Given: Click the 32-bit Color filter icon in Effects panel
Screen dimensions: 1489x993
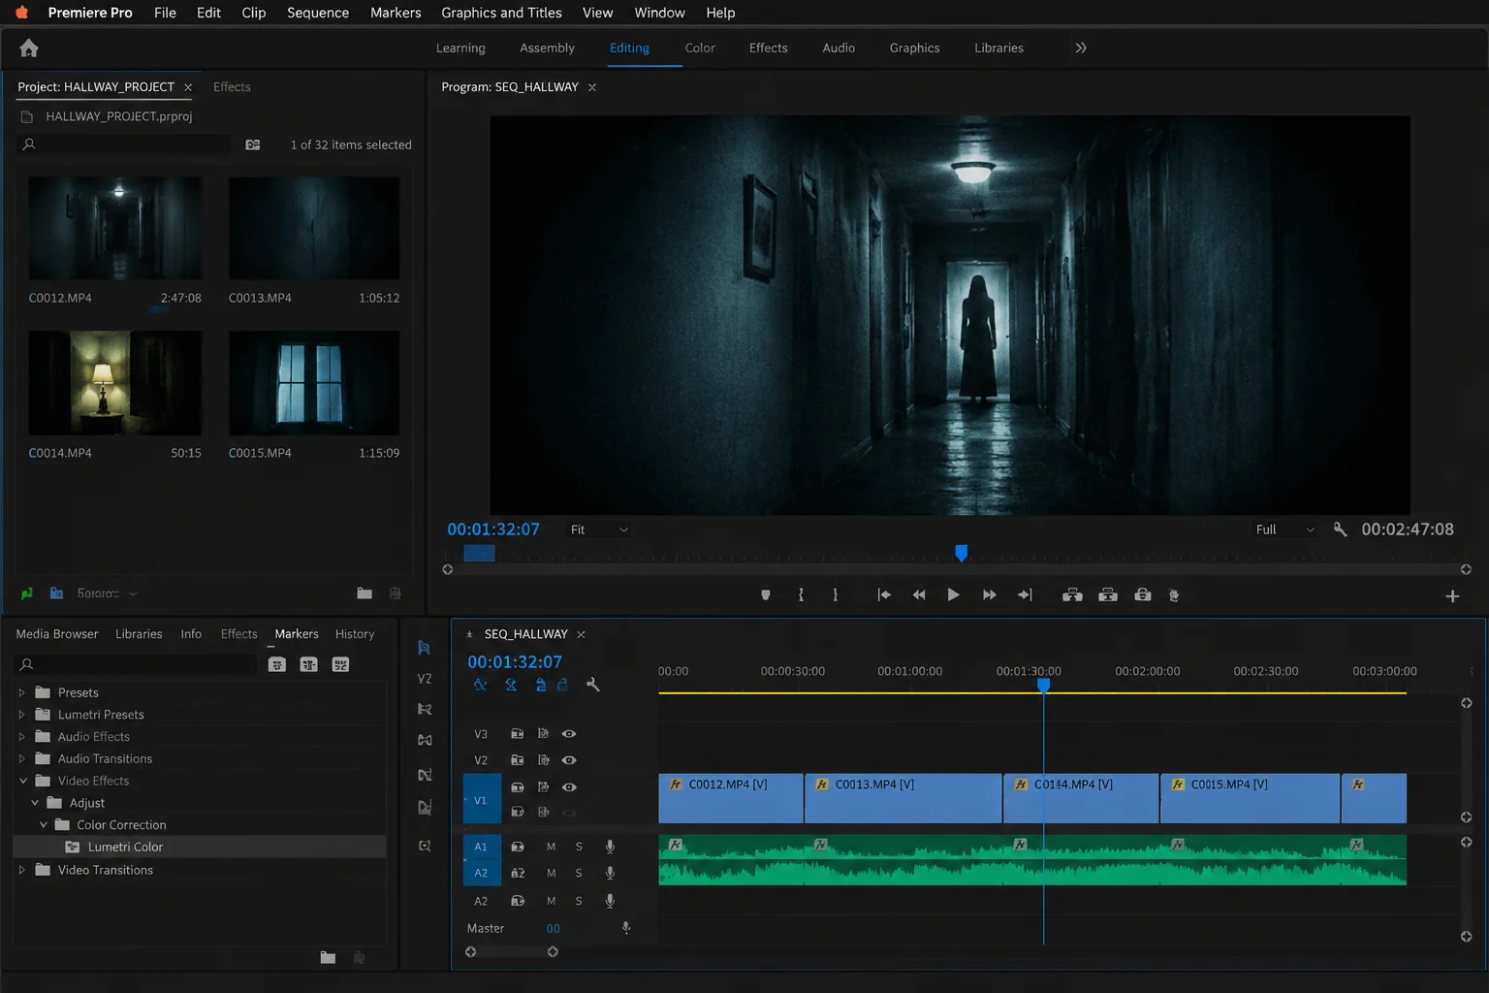Looking at the screenshot, I should click(309, 664).
